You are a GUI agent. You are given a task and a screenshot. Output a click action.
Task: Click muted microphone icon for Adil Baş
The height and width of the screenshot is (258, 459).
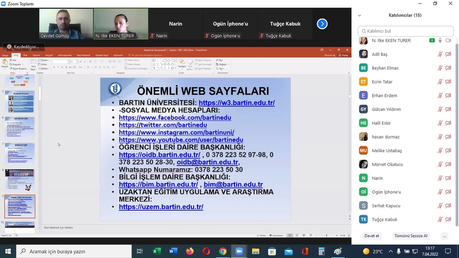pos(440,54)
